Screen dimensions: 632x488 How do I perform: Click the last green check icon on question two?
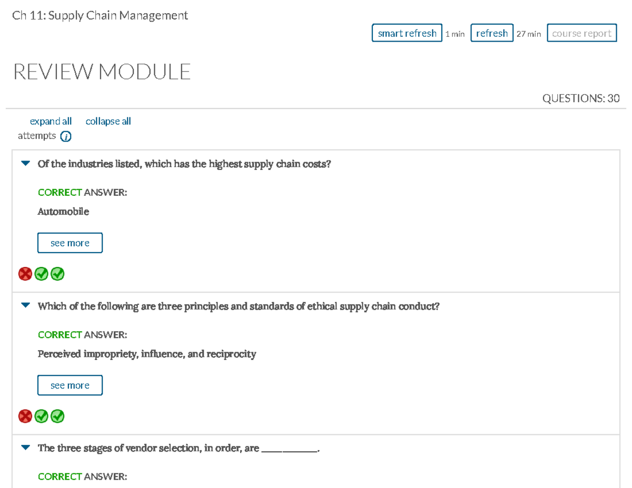[57, 416]
